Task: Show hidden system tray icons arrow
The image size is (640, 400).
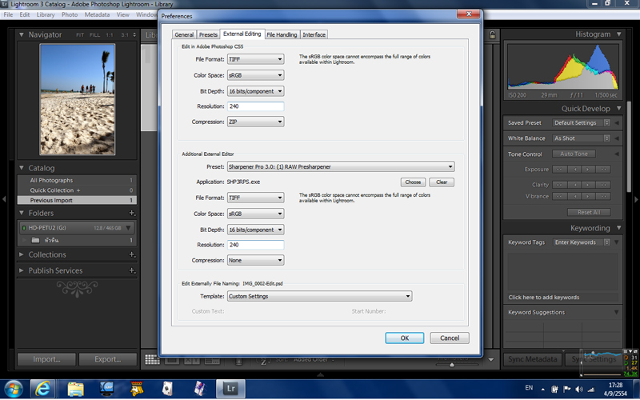Action: point(543,390)
